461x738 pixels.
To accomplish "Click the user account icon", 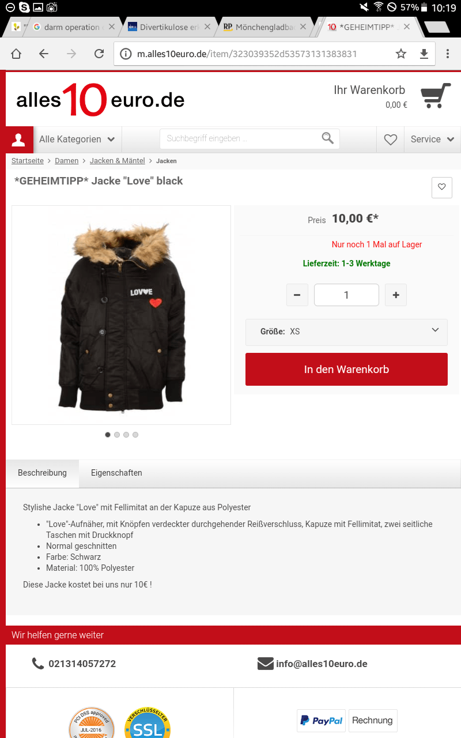I will pyautogui.click(x=19, y=139).
